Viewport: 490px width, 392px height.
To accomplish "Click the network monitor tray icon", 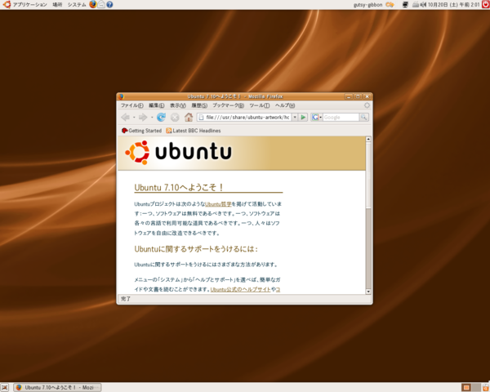I will [405, 4].
